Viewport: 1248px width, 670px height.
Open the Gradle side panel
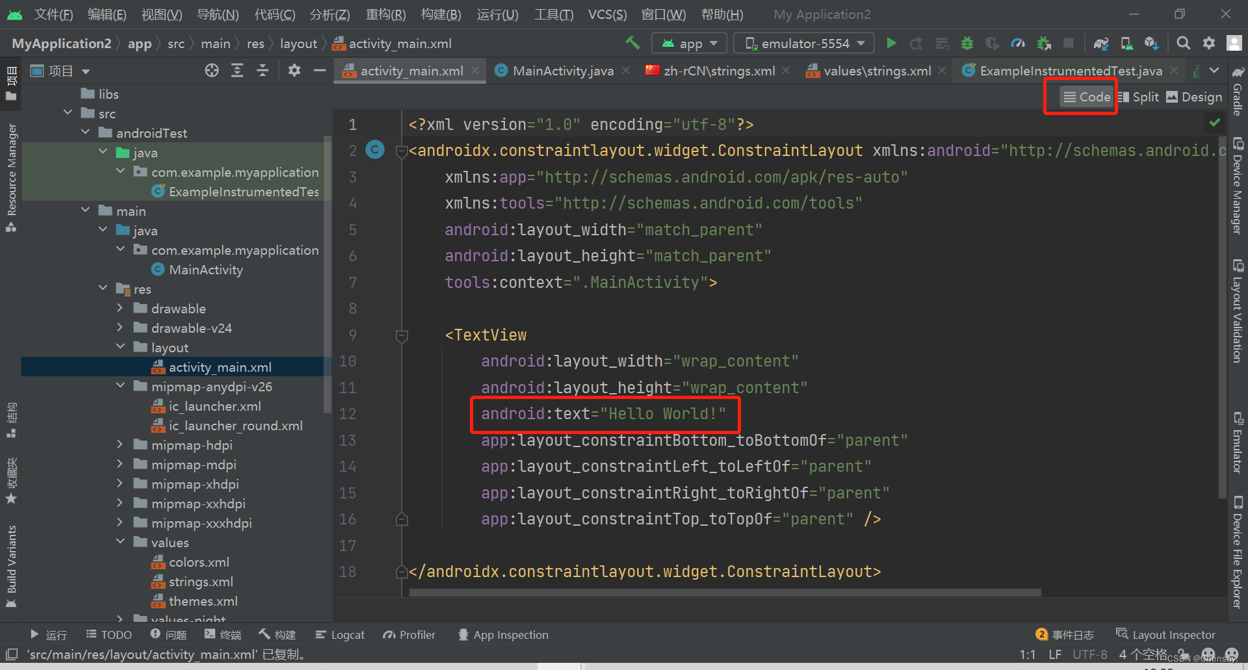1238,91
